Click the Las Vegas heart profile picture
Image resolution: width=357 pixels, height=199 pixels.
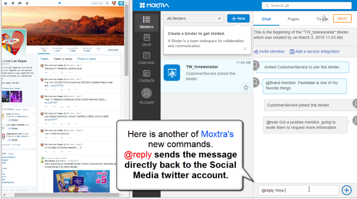coord(14,43)
